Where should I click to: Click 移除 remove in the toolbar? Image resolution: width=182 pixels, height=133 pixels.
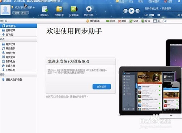(110, 21)
